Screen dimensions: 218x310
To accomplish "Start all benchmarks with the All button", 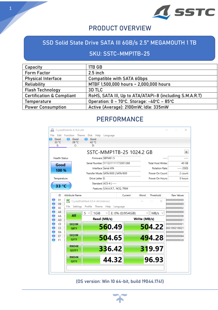I will click(x=74, y=216).
